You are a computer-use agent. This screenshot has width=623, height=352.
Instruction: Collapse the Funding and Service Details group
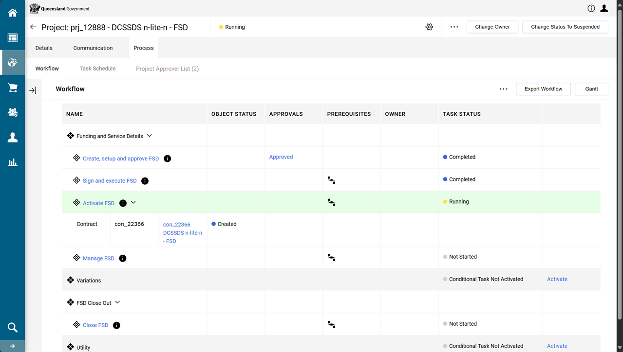coord(150,136)
